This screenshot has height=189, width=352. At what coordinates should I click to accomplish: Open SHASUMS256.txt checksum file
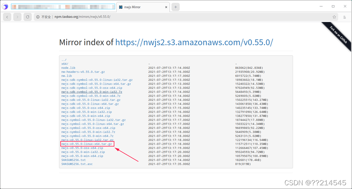[74, 160]
